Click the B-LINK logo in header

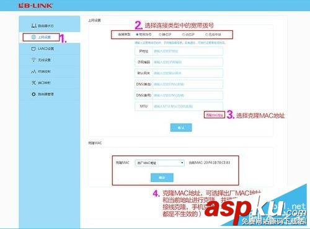pos(35,6)
